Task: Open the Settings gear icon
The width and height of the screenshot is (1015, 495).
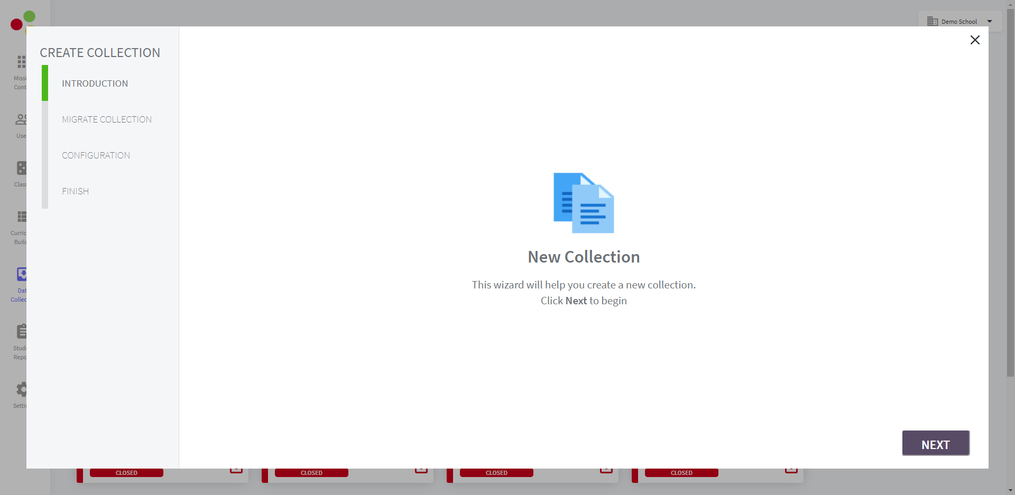Action: [21, 390]
